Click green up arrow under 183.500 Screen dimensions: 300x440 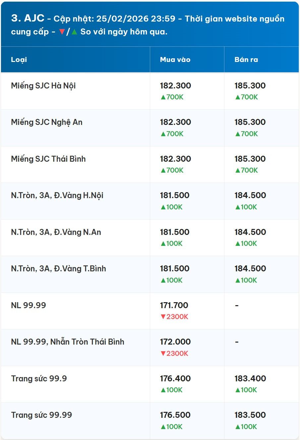[238, 427]
